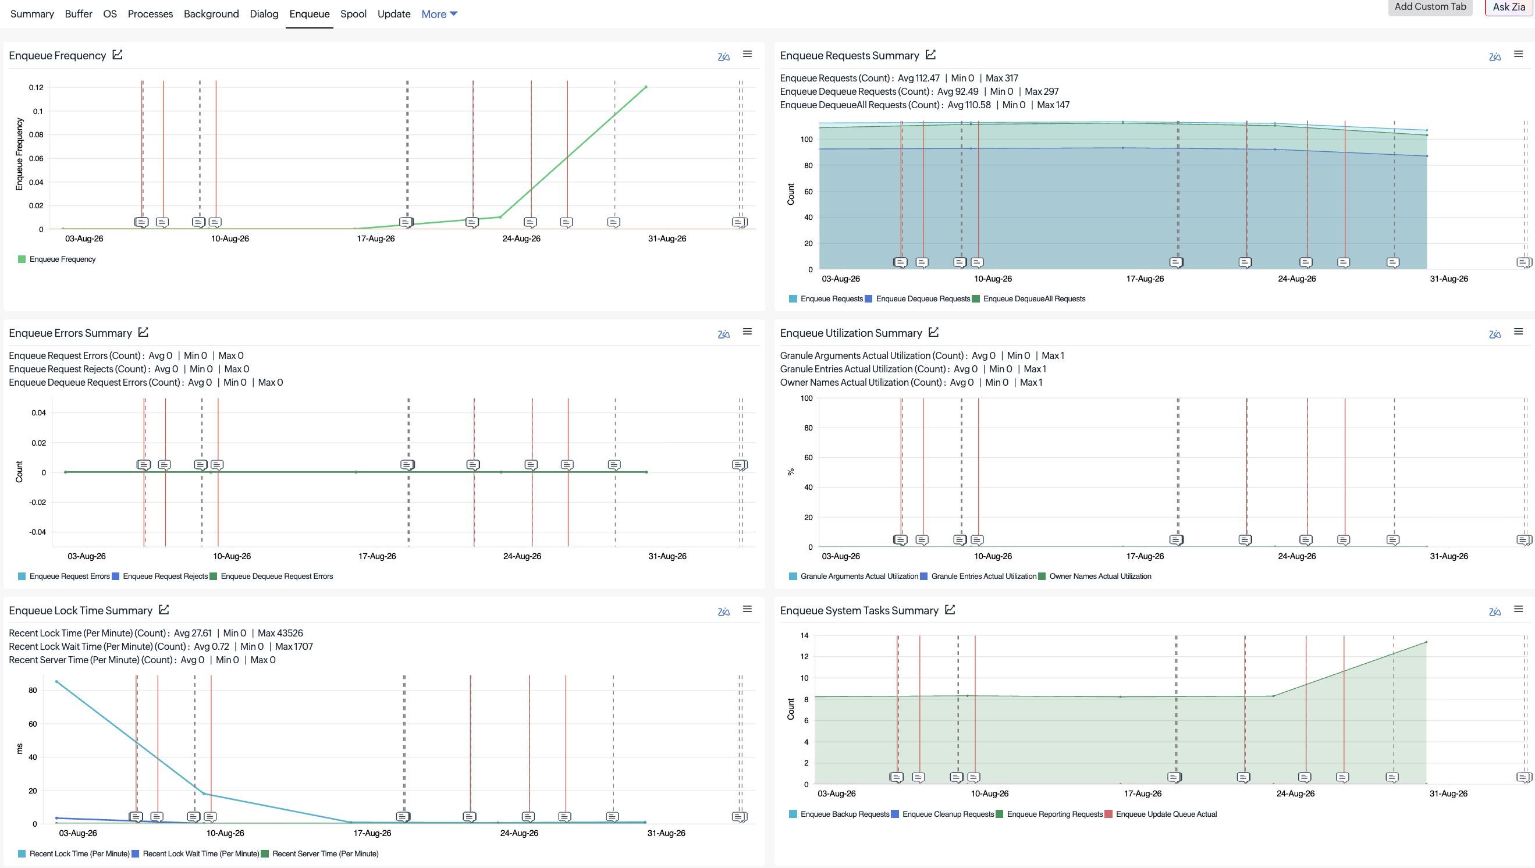Toggle Recent Server Time (Per Minute) legend
The width and height of the screenshot is (1535, 868).
(x=320, y=853)
